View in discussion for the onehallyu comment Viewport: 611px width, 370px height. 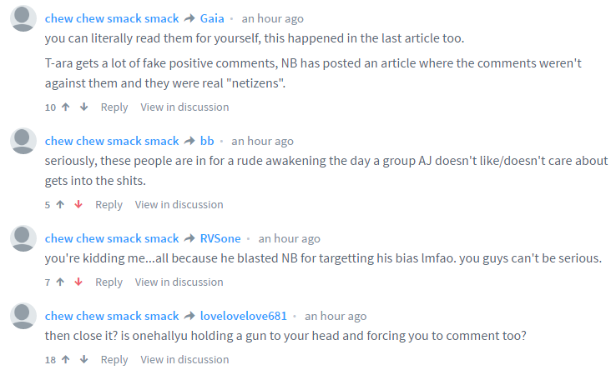coord(184,359)
